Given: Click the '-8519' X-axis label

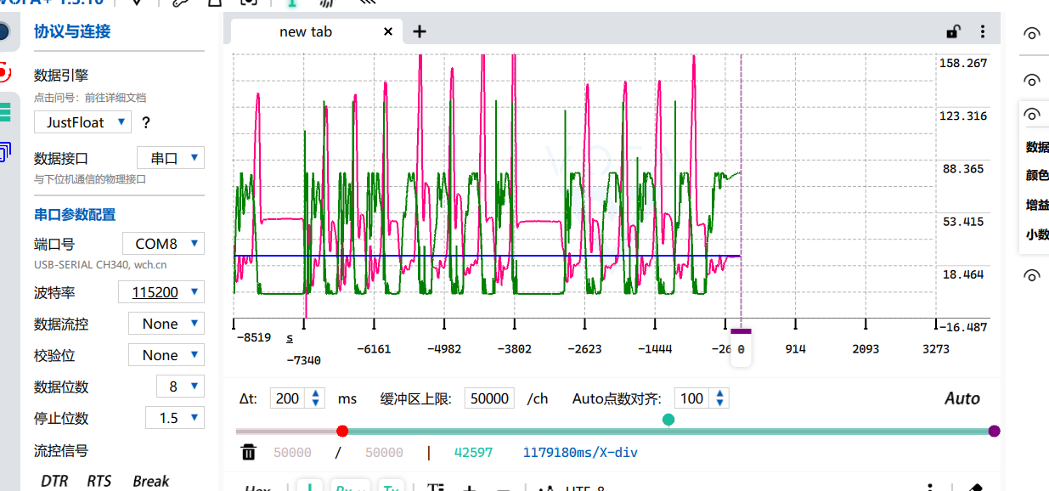Looking at the screenshot, I should (253, 337).
